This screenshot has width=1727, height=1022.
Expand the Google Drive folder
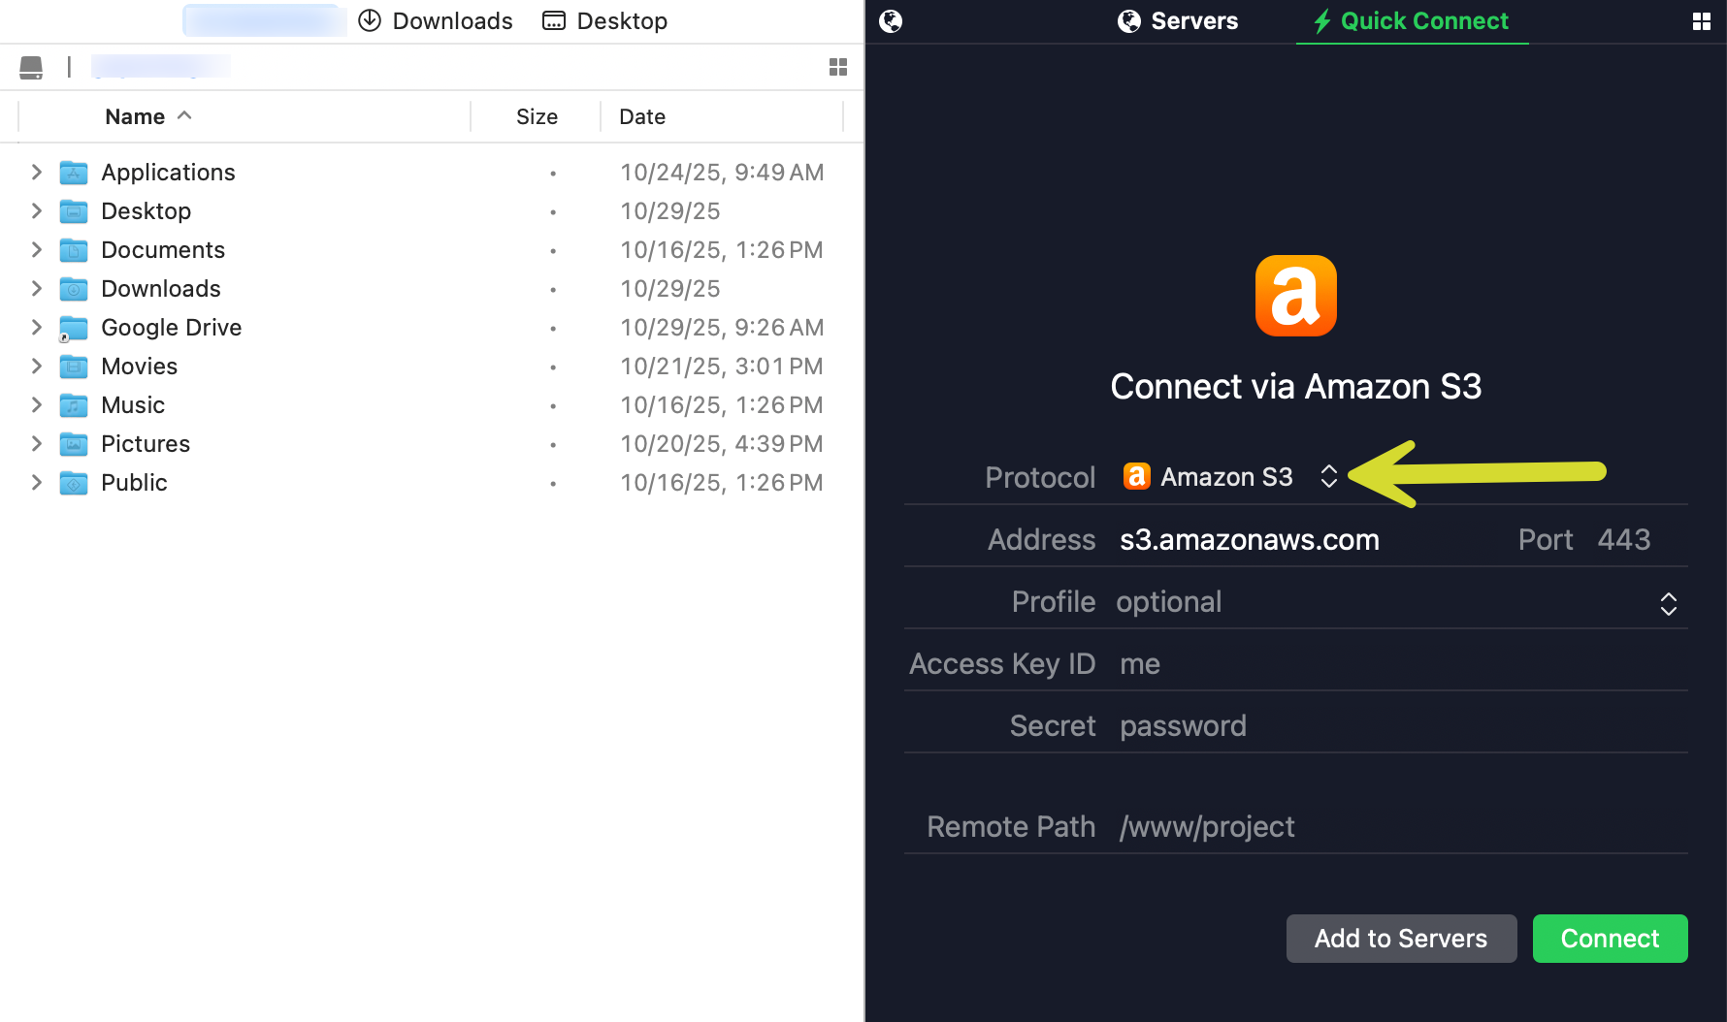point(36,328)
